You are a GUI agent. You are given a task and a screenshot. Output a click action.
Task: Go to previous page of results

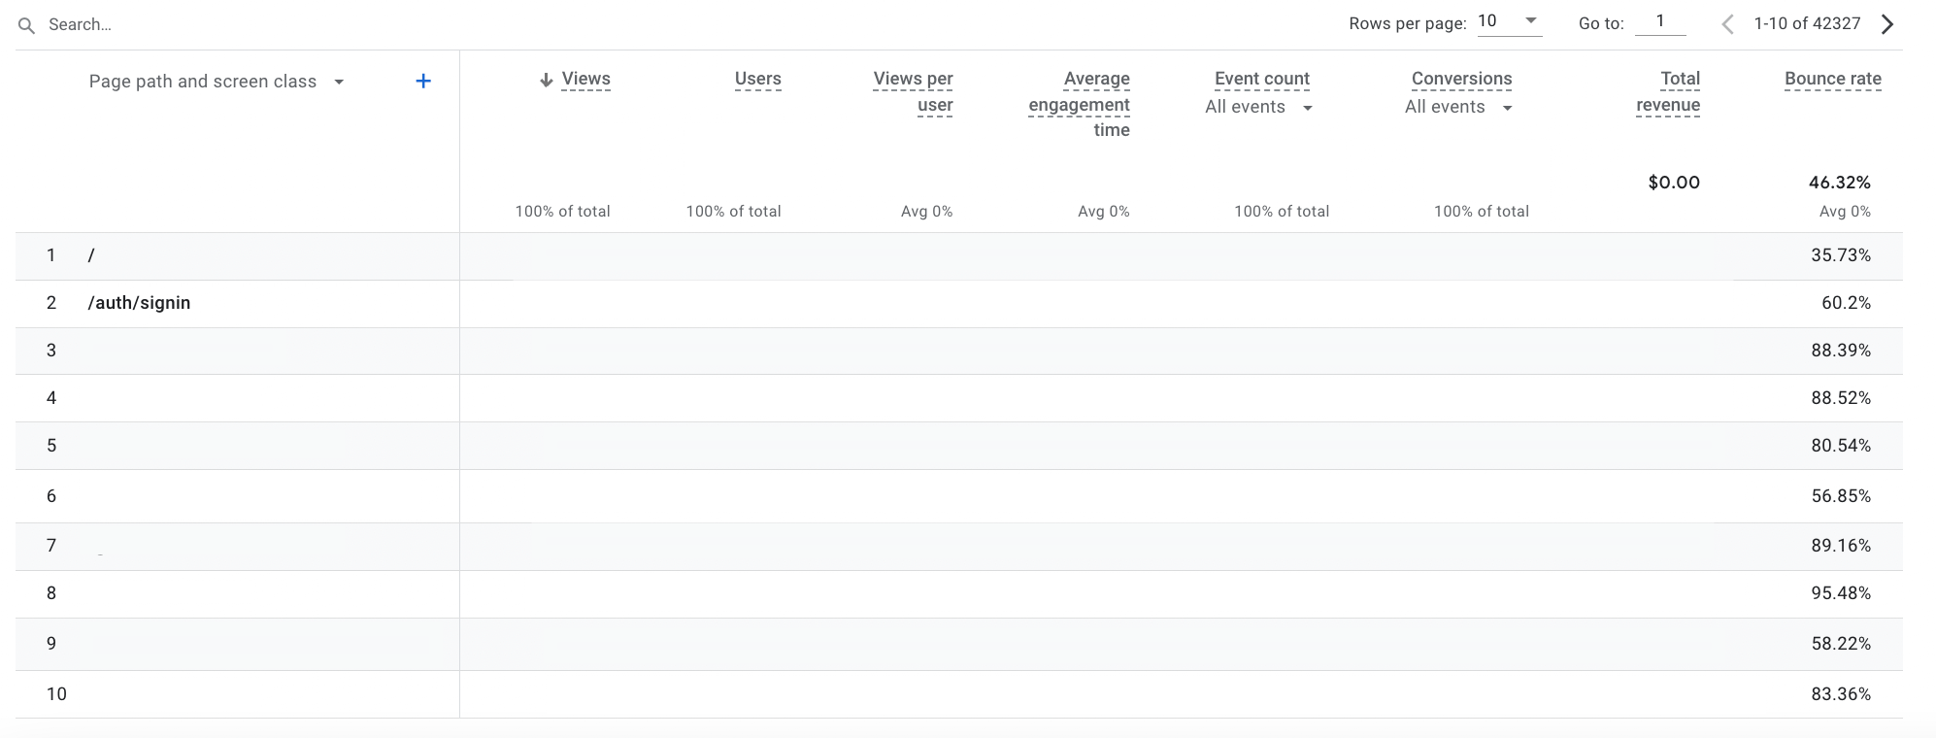[1727, 24]
